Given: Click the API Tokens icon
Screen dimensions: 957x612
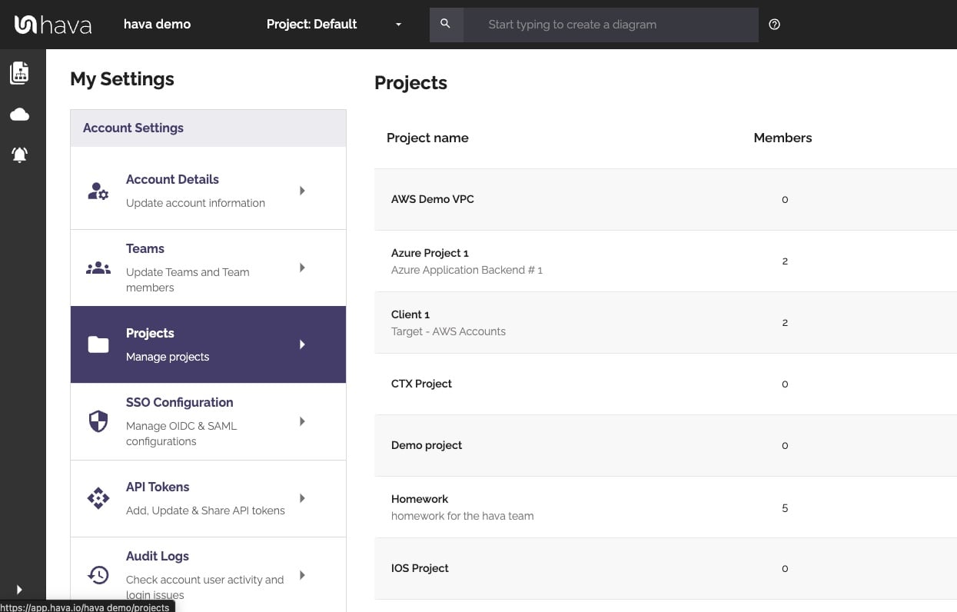Looking at the screenshot, I should (x=98, y=497).
